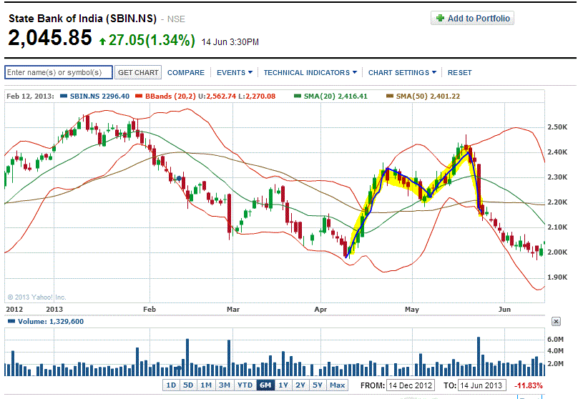Click the TO date field 14 Jun 2013
Image resolution: width=583 pixels, height=399 pixels.
click(x=482, y=385)
